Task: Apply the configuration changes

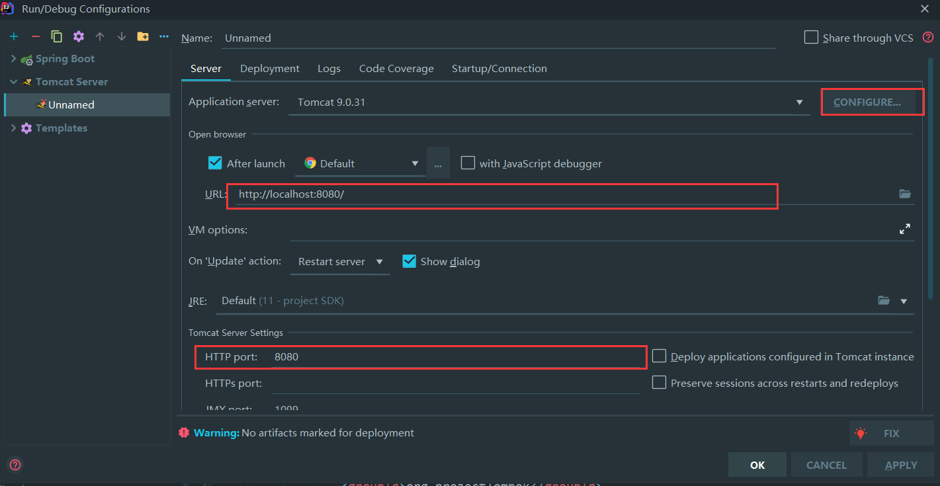Action: click(x=900, y=464)
